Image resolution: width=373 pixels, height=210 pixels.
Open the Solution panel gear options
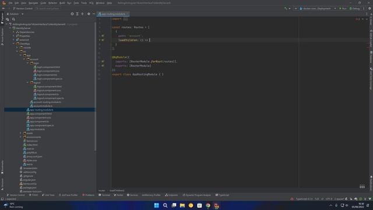(x=89, y=14)
